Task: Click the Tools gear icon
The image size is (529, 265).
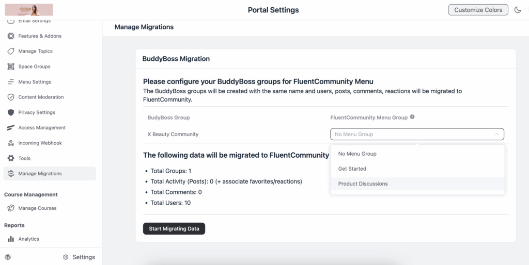Action: coord(11,158)
